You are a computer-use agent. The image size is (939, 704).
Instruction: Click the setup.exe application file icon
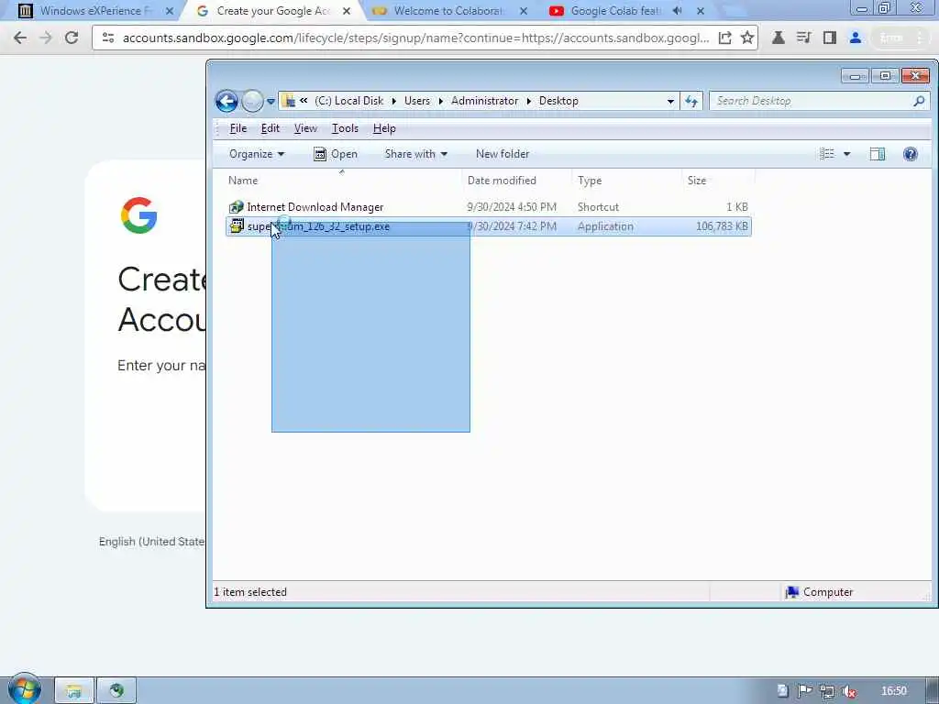[238, 225]
